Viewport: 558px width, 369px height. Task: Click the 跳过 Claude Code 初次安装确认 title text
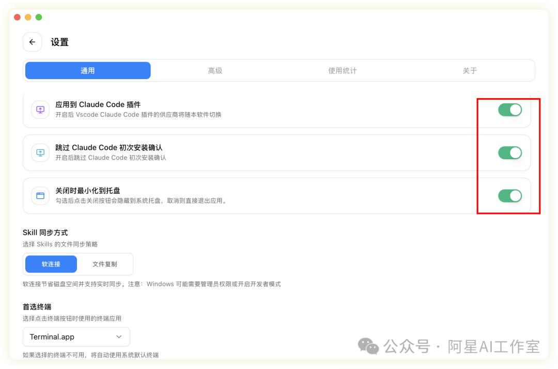(x=109, y=148)
